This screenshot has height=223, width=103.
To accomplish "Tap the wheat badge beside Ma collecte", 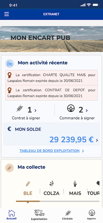I will 9,168.
